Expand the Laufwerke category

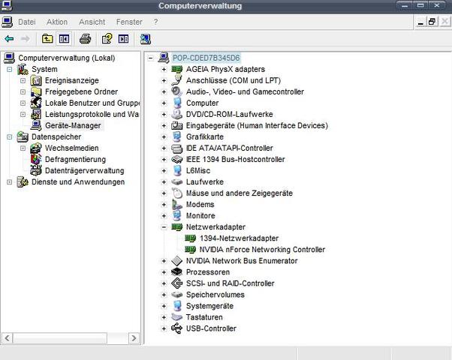coord(164,182)
